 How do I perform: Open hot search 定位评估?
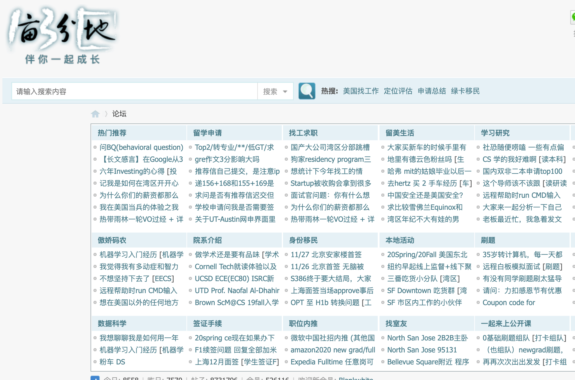[398, 91]
